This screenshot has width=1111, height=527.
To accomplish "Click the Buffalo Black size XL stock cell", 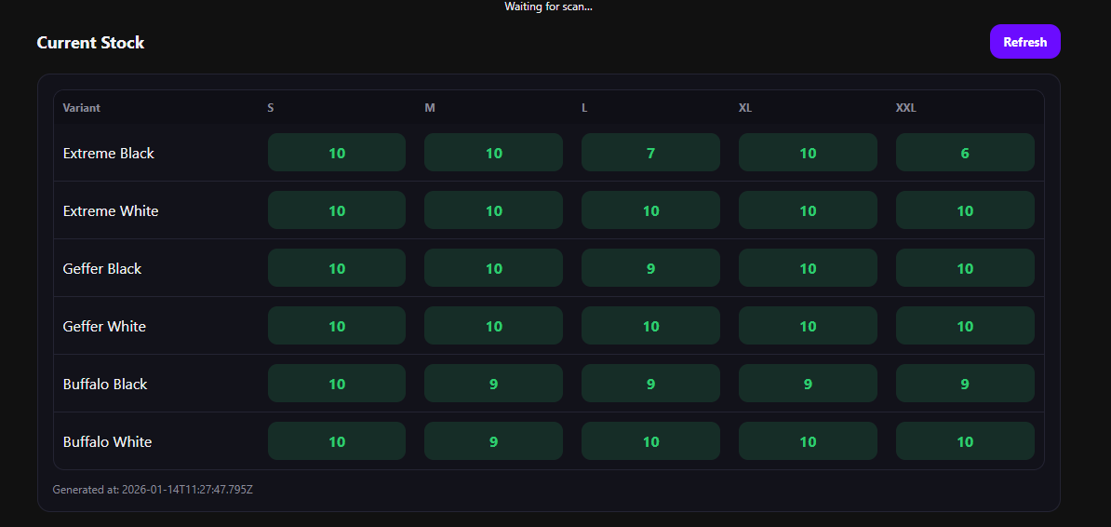I will (808, 383).
